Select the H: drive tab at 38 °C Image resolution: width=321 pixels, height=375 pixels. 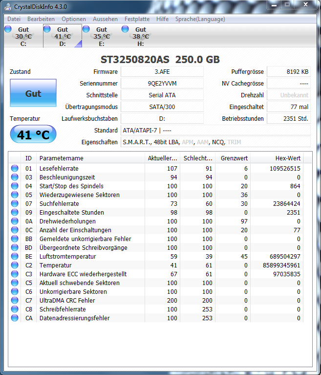[x=141, y=36]
